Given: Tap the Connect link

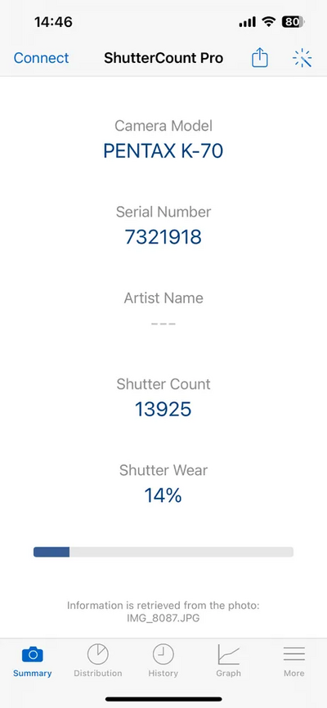Looking at the screenshot, I should tap(41, 58).
